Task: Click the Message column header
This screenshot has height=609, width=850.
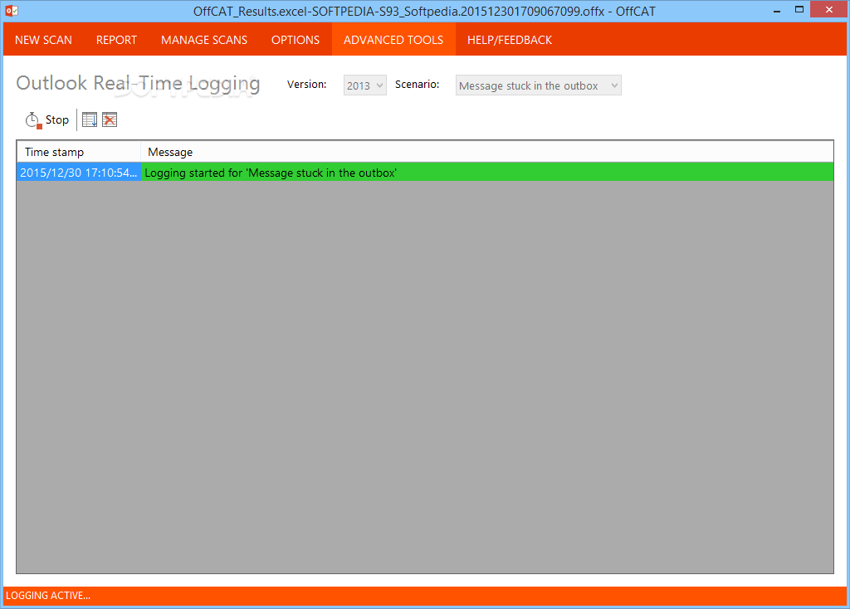Action: (x=486, y=152)
